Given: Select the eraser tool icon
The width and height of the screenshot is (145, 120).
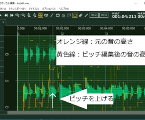Looking at the screenshot, I should [x=81, y=15].
